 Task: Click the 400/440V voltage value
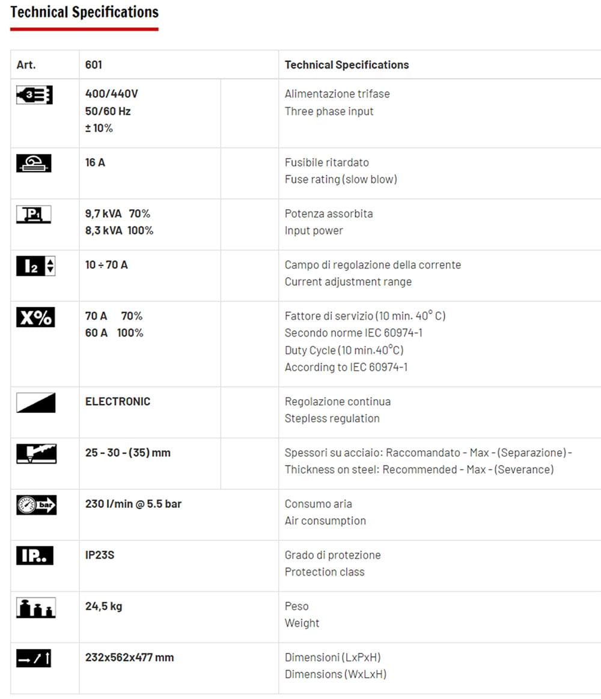pyautogui.click(x=112, y=94)
